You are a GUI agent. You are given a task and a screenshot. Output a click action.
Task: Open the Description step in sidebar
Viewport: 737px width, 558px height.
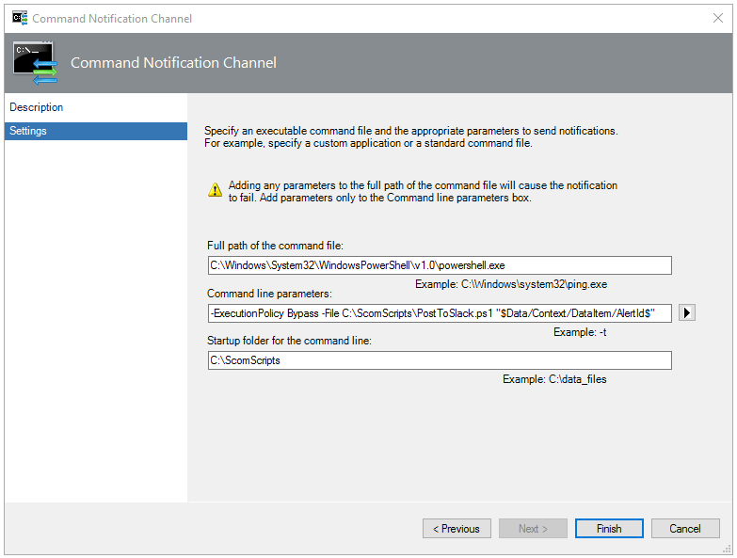coord(36,107)
